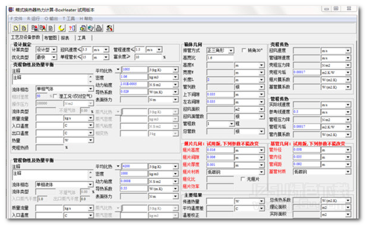Click the 翅片高度 field showing 0.016

(x=220, y=150)
